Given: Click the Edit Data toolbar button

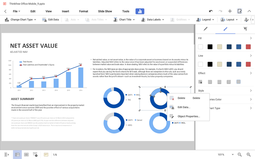Looking at the screenshot, I should (51, 20).
